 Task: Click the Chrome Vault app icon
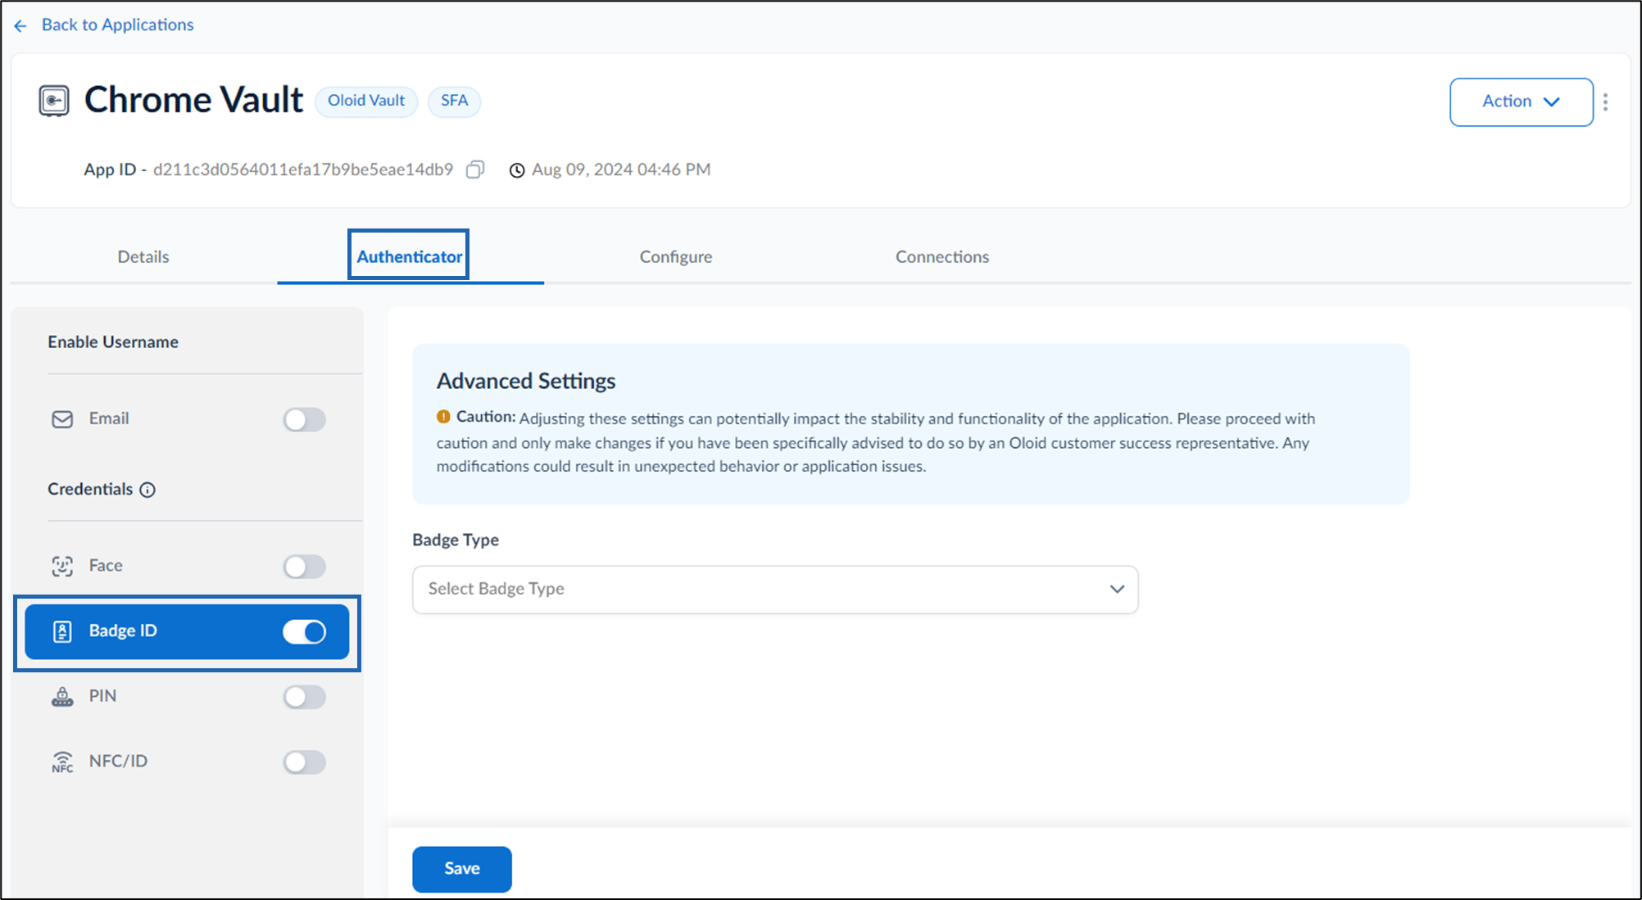pyautogui.click(x=54, y=101)
